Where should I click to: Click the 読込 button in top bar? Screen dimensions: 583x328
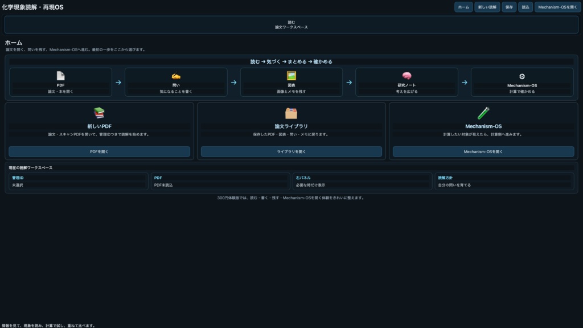(x=525, y=7)
